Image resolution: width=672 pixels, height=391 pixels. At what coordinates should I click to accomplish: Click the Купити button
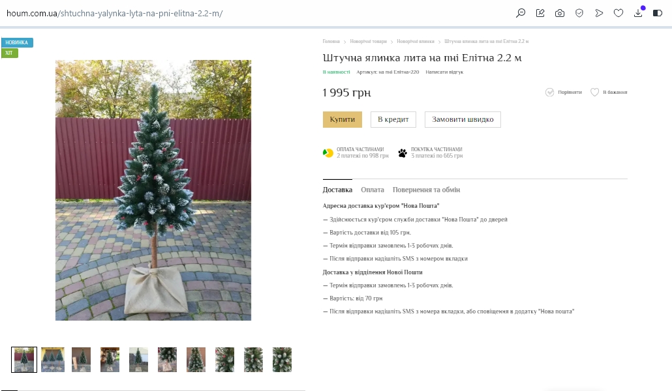click(x=343, y=119)
